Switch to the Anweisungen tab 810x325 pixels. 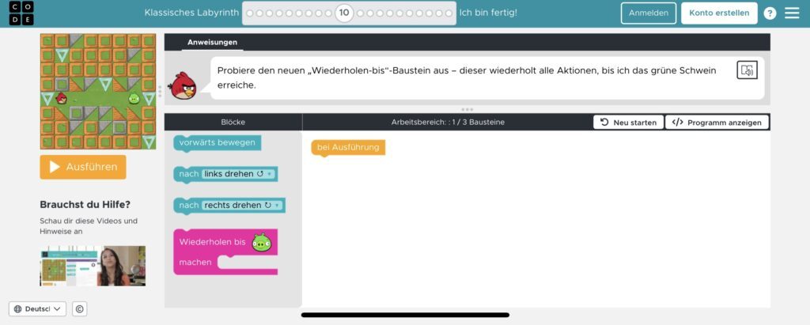point(212,43)
